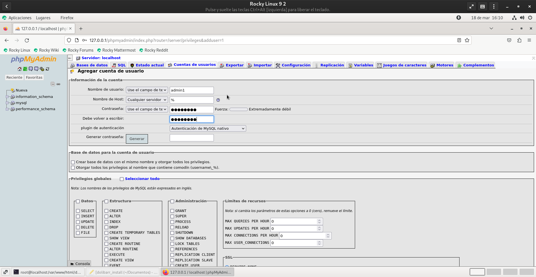Expand the mysql database tree node
The width and height of the screenshot is (536, 277).
pos(7,103)
